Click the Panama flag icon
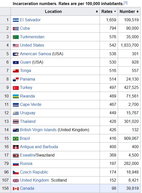The image size is (142, 193). click(x=16, y=79)
